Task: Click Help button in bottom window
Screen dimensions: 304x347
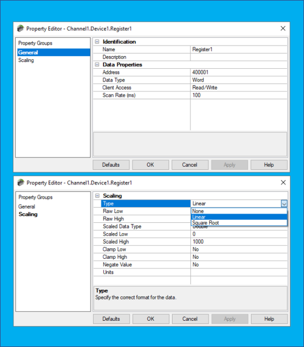Action: tap(269, 319)
